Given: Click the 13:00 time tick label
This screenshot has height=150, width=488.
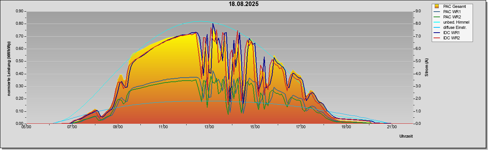Looking at the screenshot, I should tap(209, 127).
